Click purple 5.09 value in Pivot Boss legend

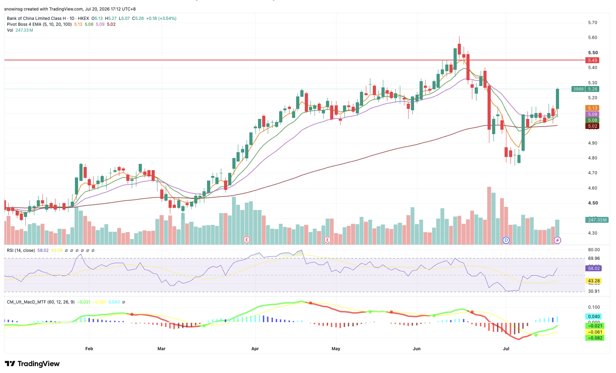(100, 24)
